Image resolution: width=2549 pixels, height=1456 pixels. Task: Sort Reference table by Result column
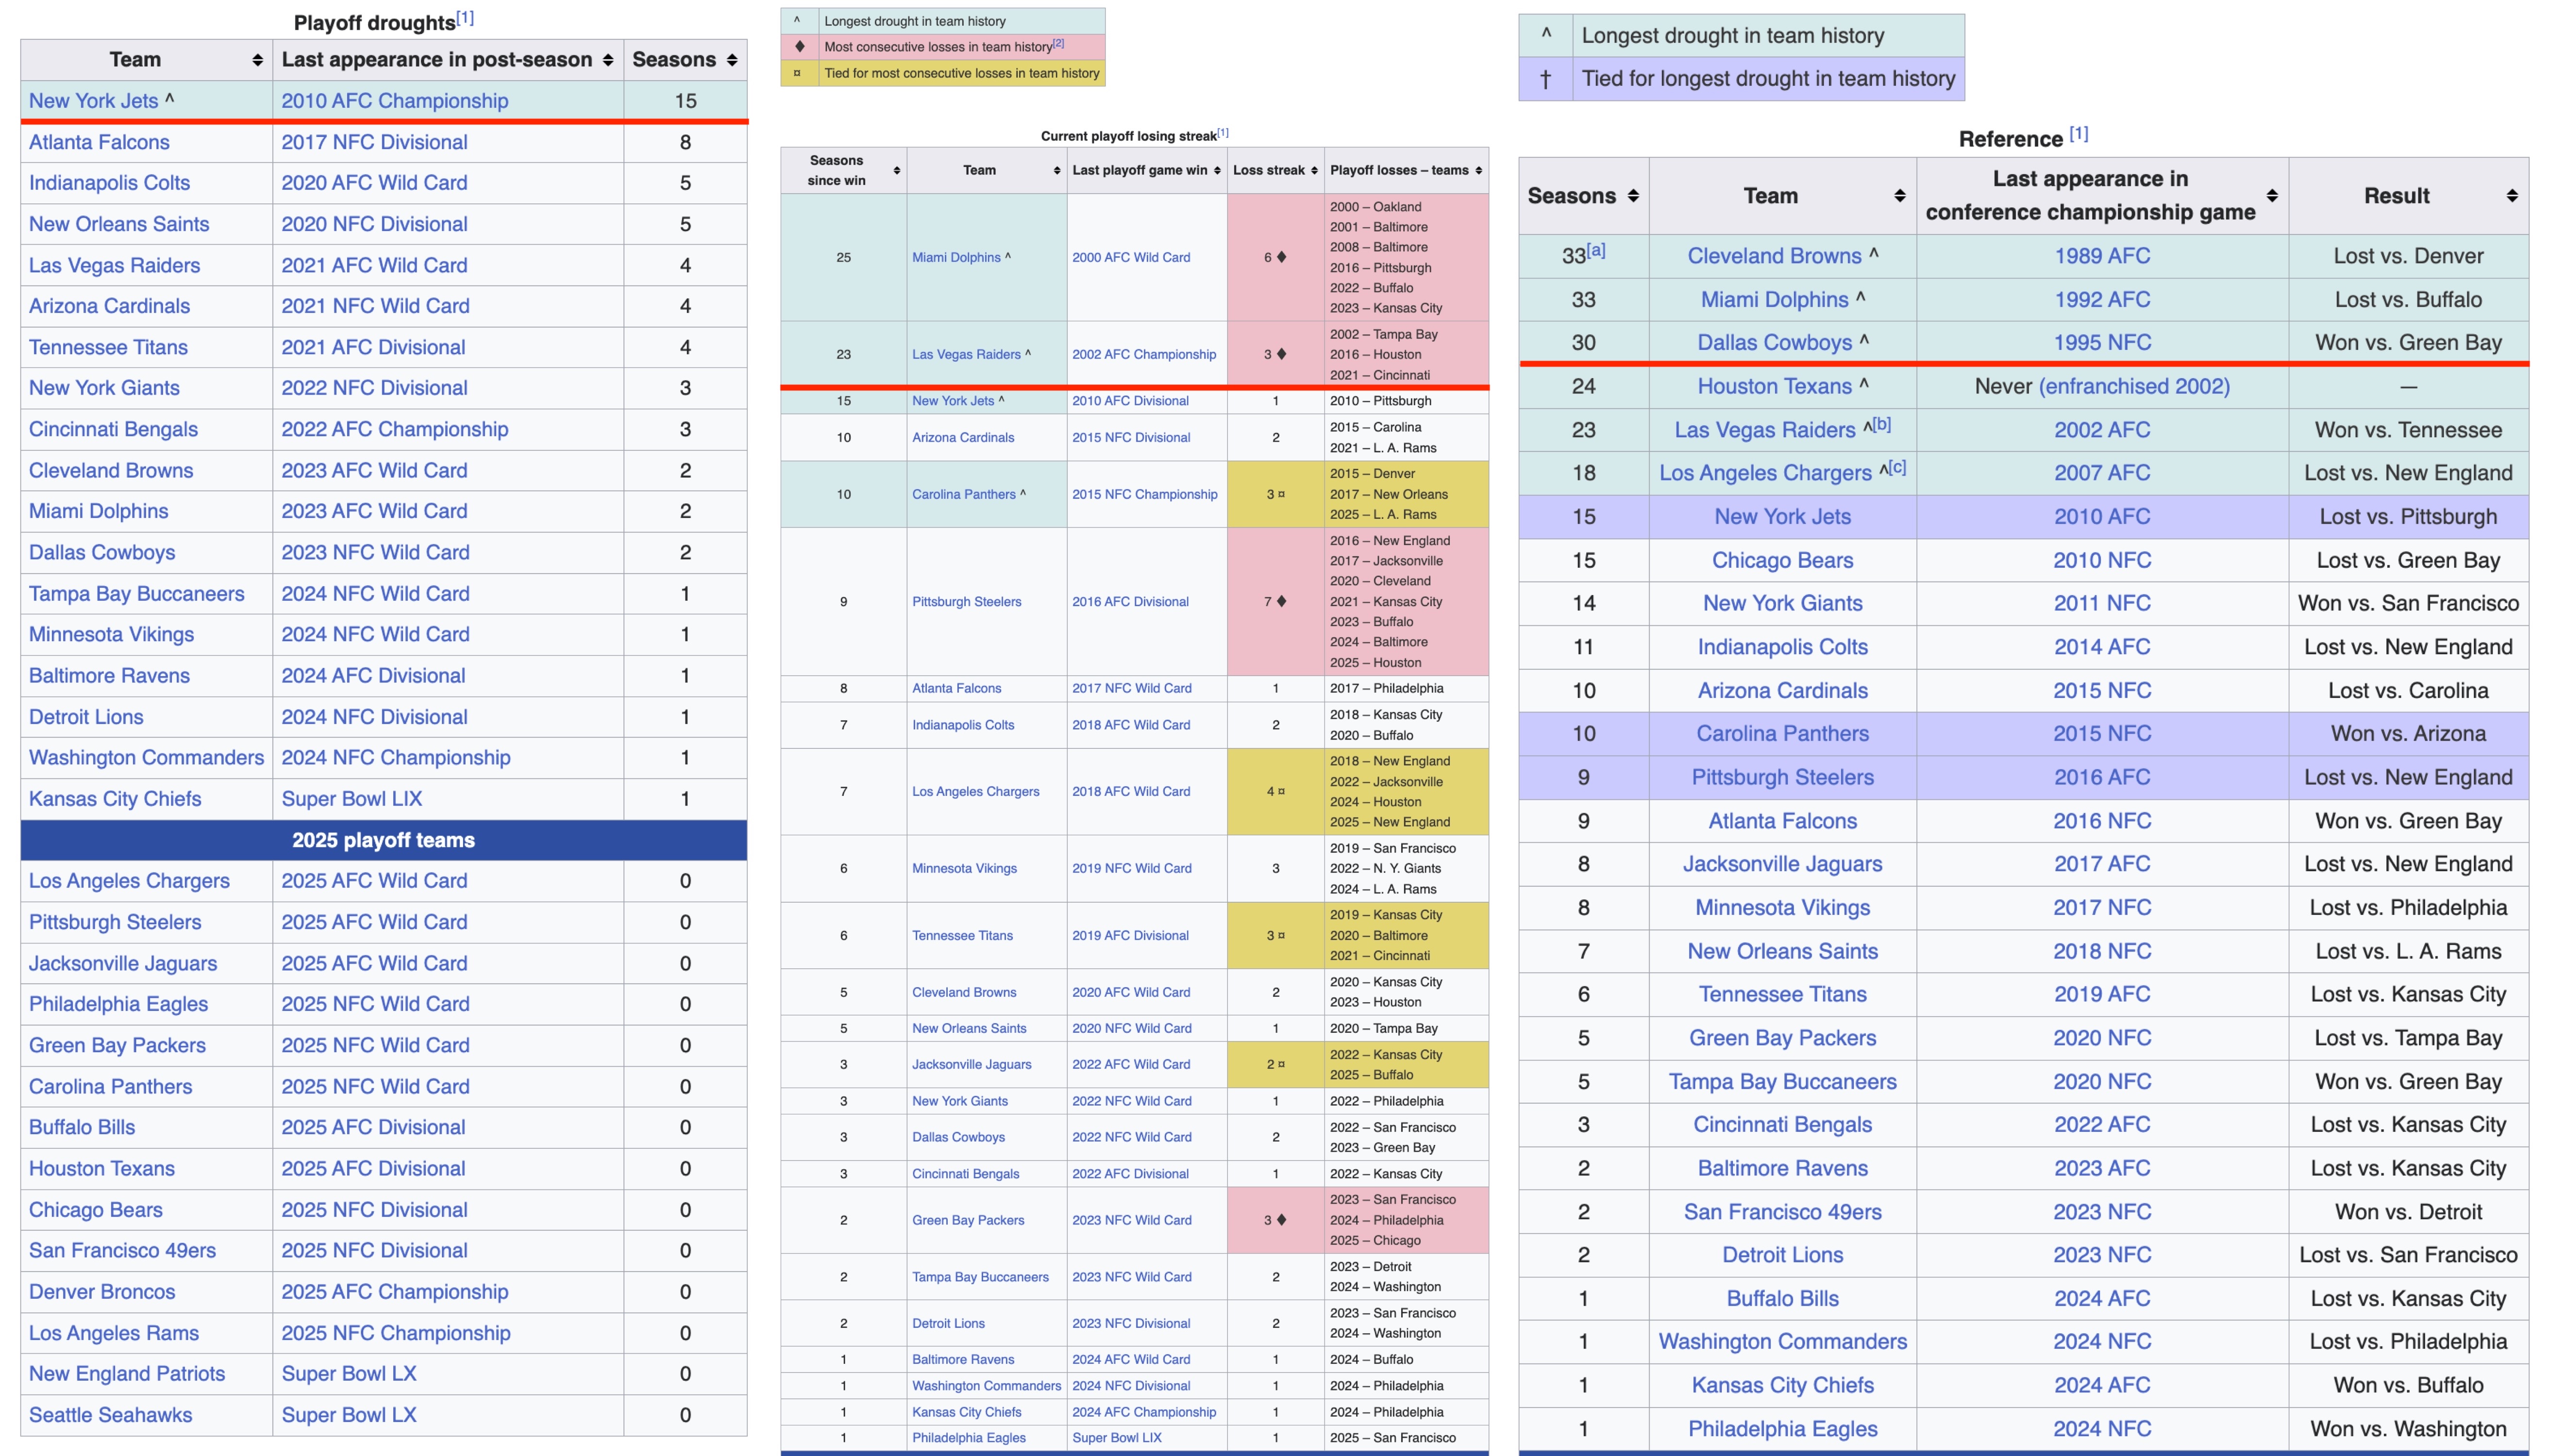[2512, 196]
